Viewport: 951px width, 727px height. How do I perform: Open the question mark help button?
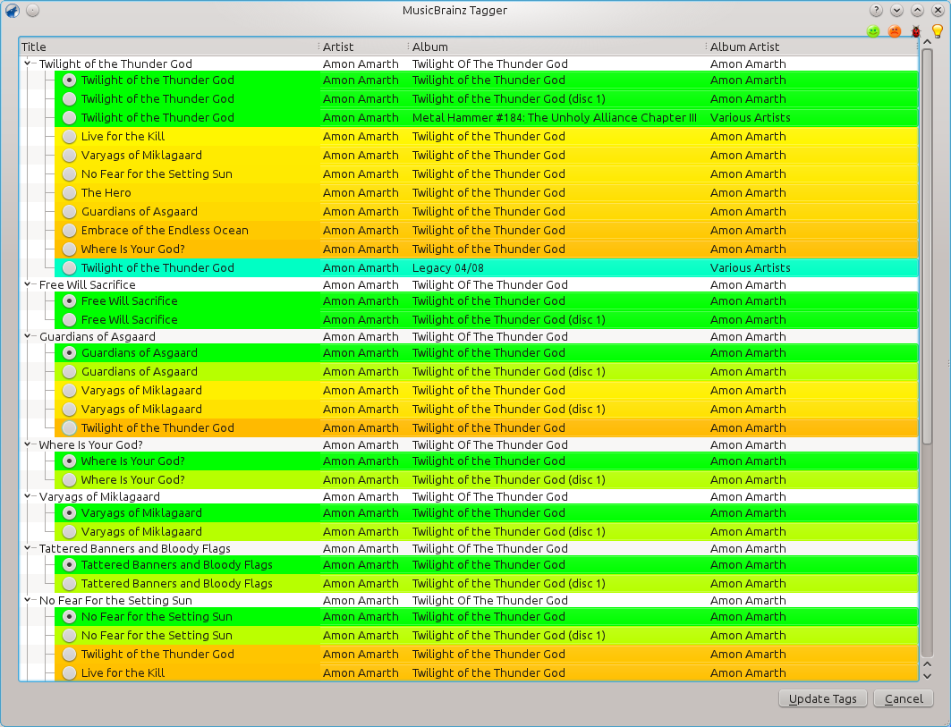point(876,11)
